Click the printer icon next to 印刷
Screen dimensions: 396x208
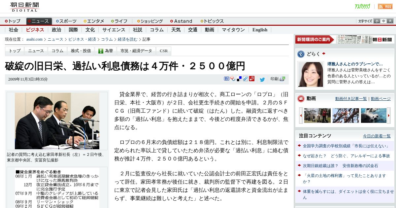[x=282, y=79]
